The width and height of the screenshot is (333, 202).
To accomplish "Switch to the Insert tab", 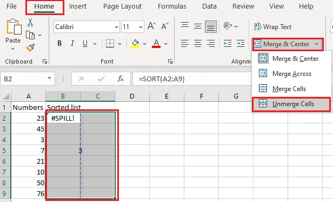I will point(78,6).
